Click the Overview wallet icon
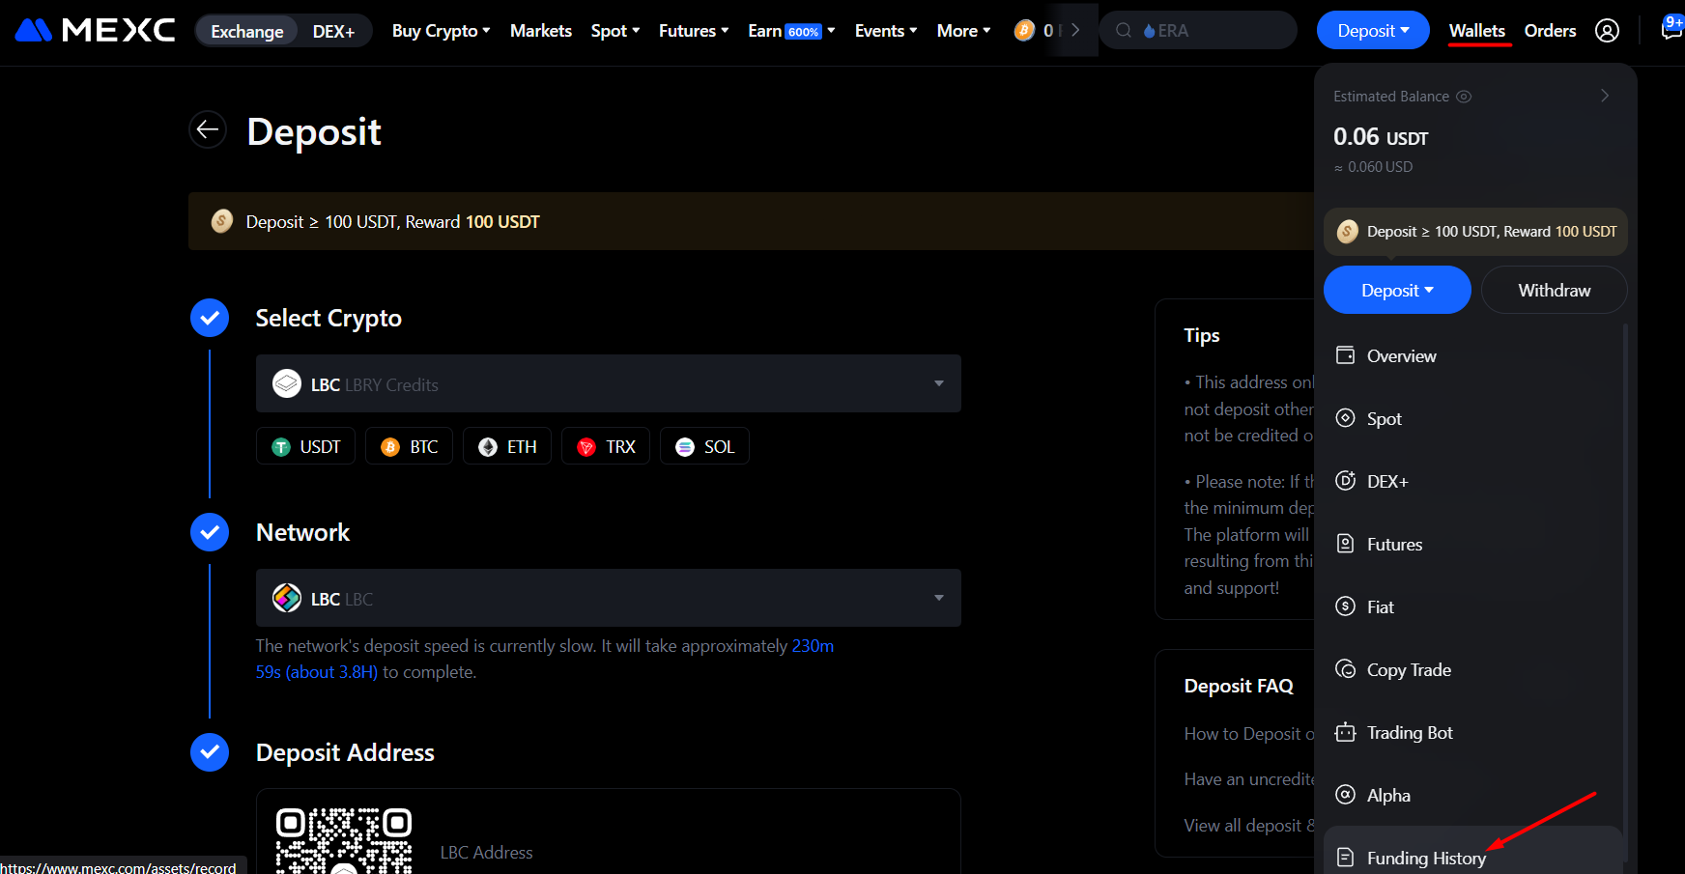 coord(1345,355)
